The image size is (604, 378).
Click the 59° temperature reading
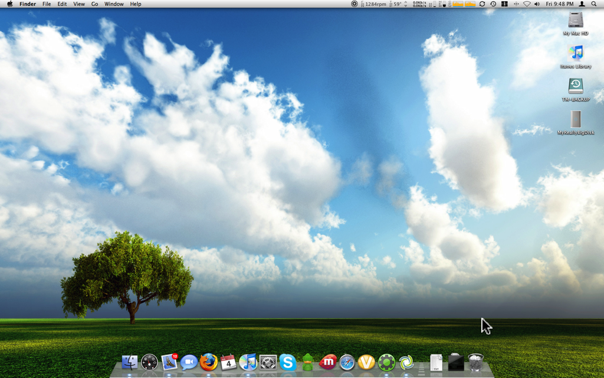coord(397,4)
